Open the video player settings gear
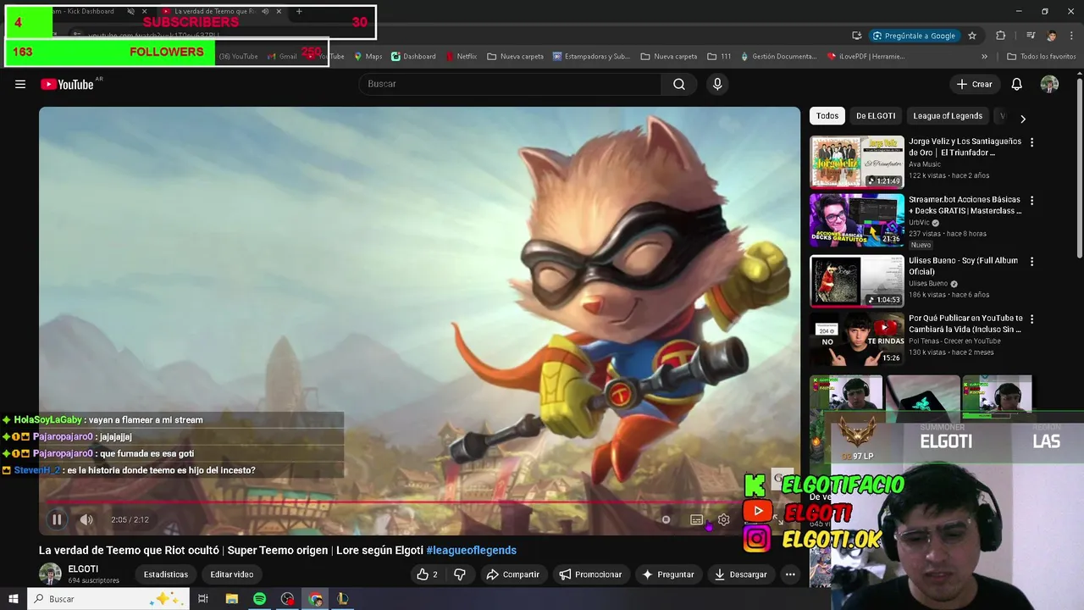 pos(723,519)
